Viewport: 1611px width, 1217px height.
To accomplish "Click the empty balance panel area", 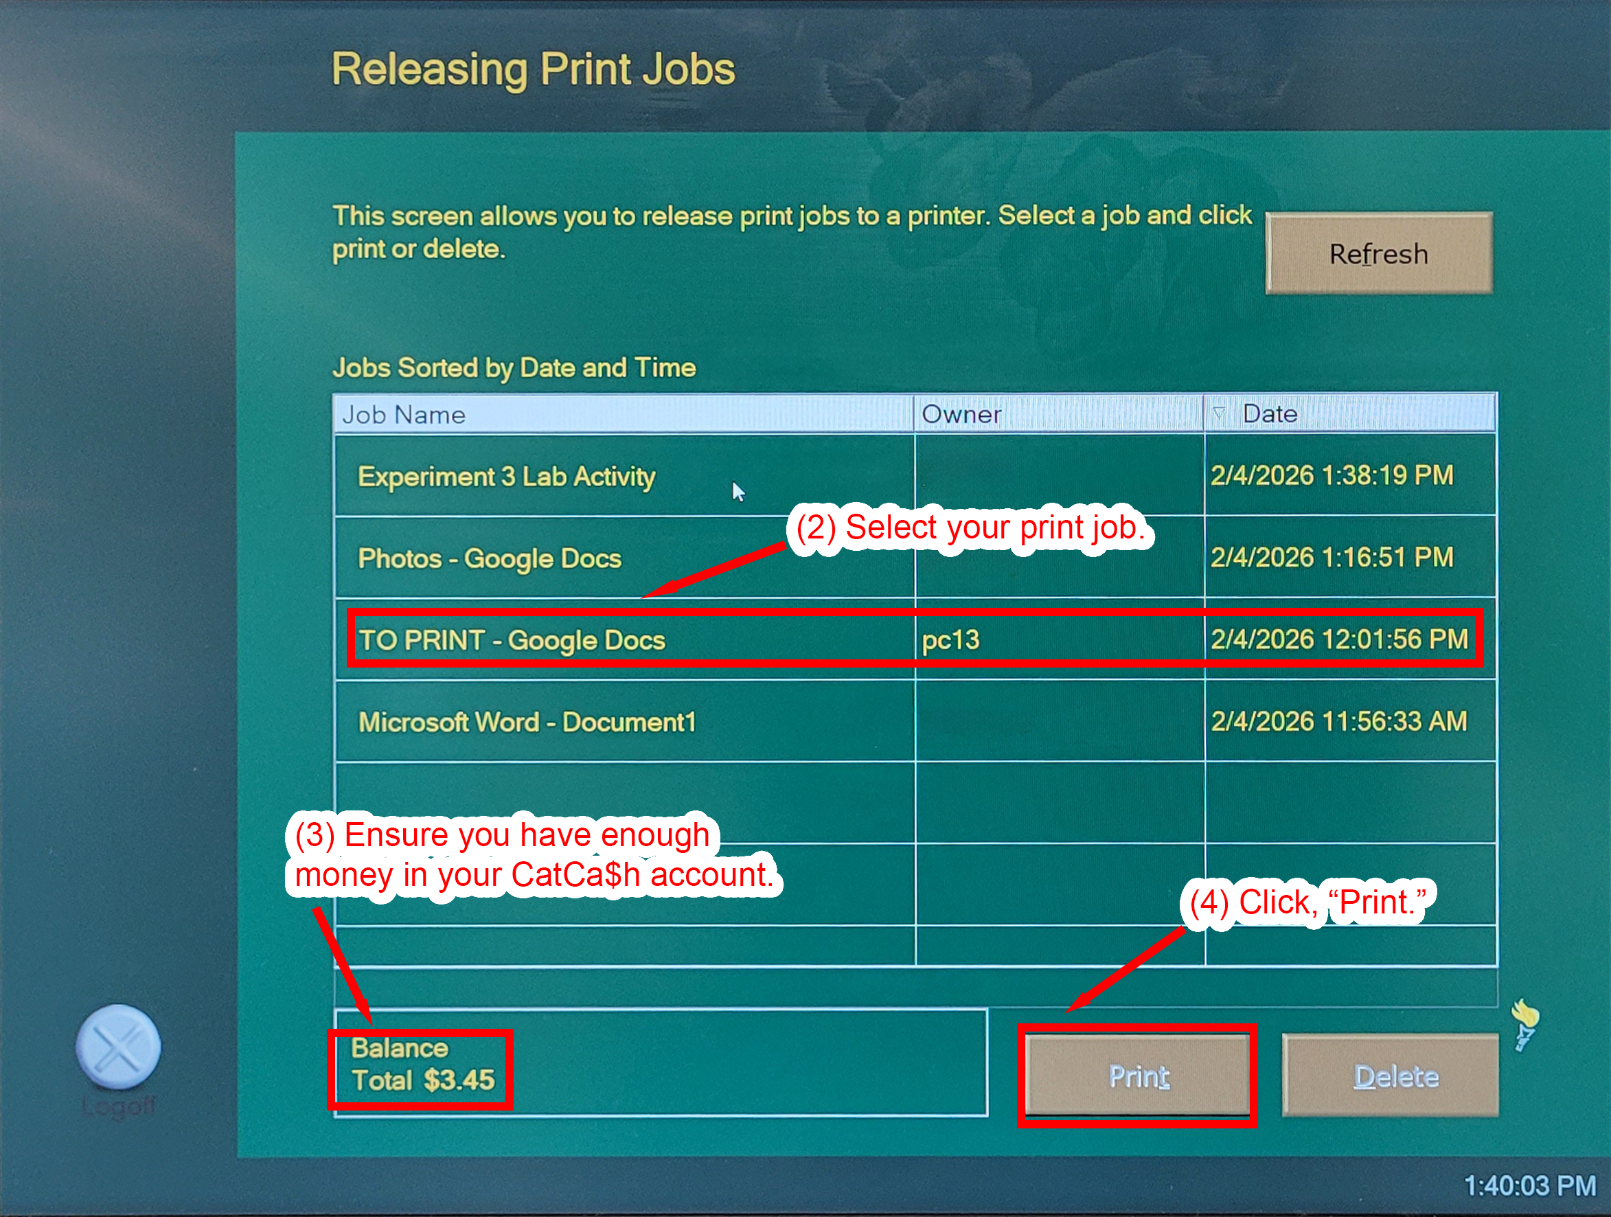I will click(765, 1065).
